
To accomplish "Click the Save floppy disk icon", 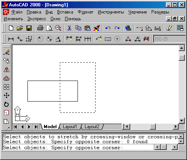I will point(29,28).
